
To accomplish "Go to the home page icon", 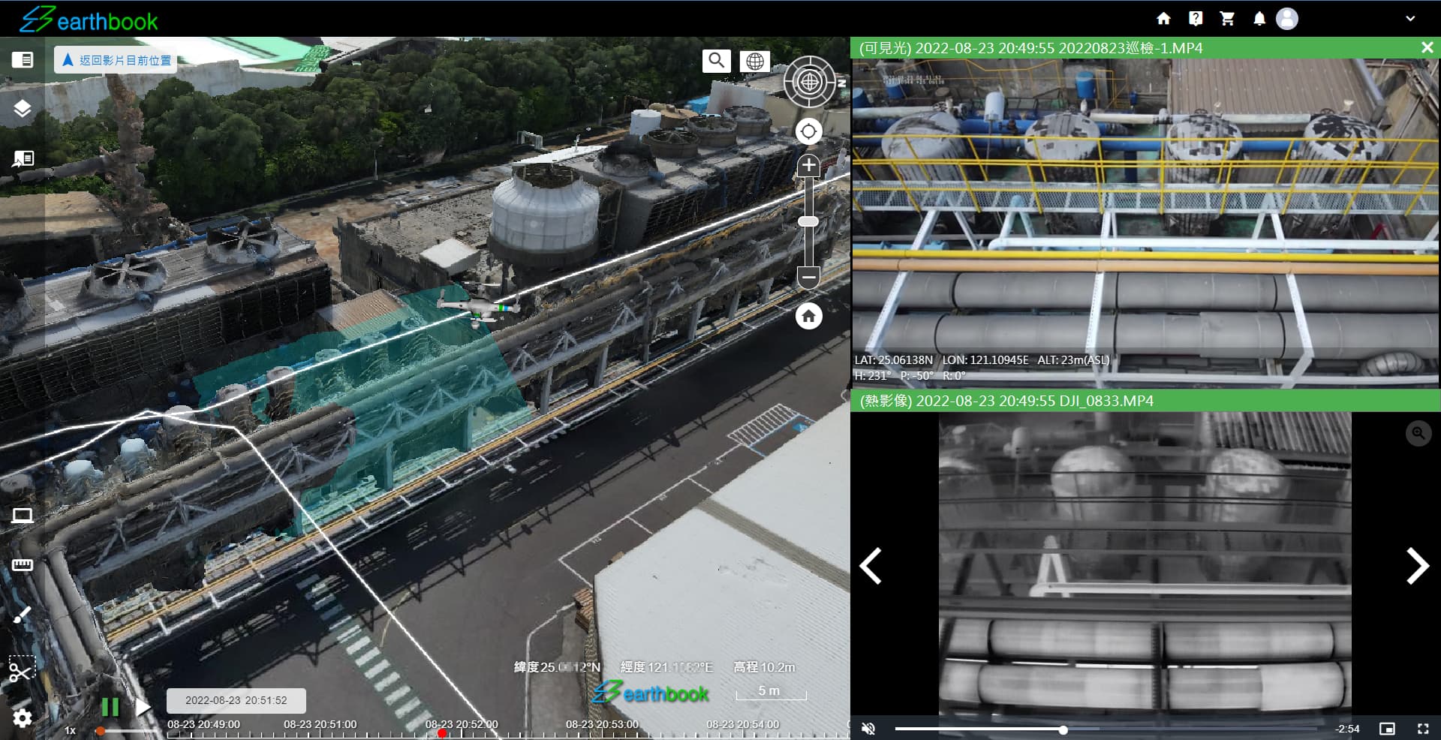I will click(1163, 19).
